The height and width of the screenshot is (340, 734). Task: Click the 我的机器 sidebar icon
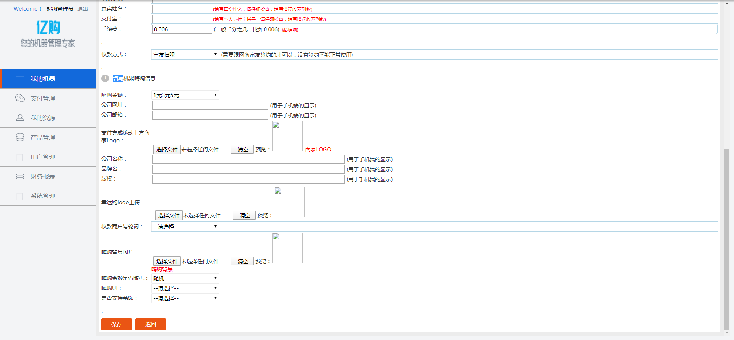pos(20,79)
